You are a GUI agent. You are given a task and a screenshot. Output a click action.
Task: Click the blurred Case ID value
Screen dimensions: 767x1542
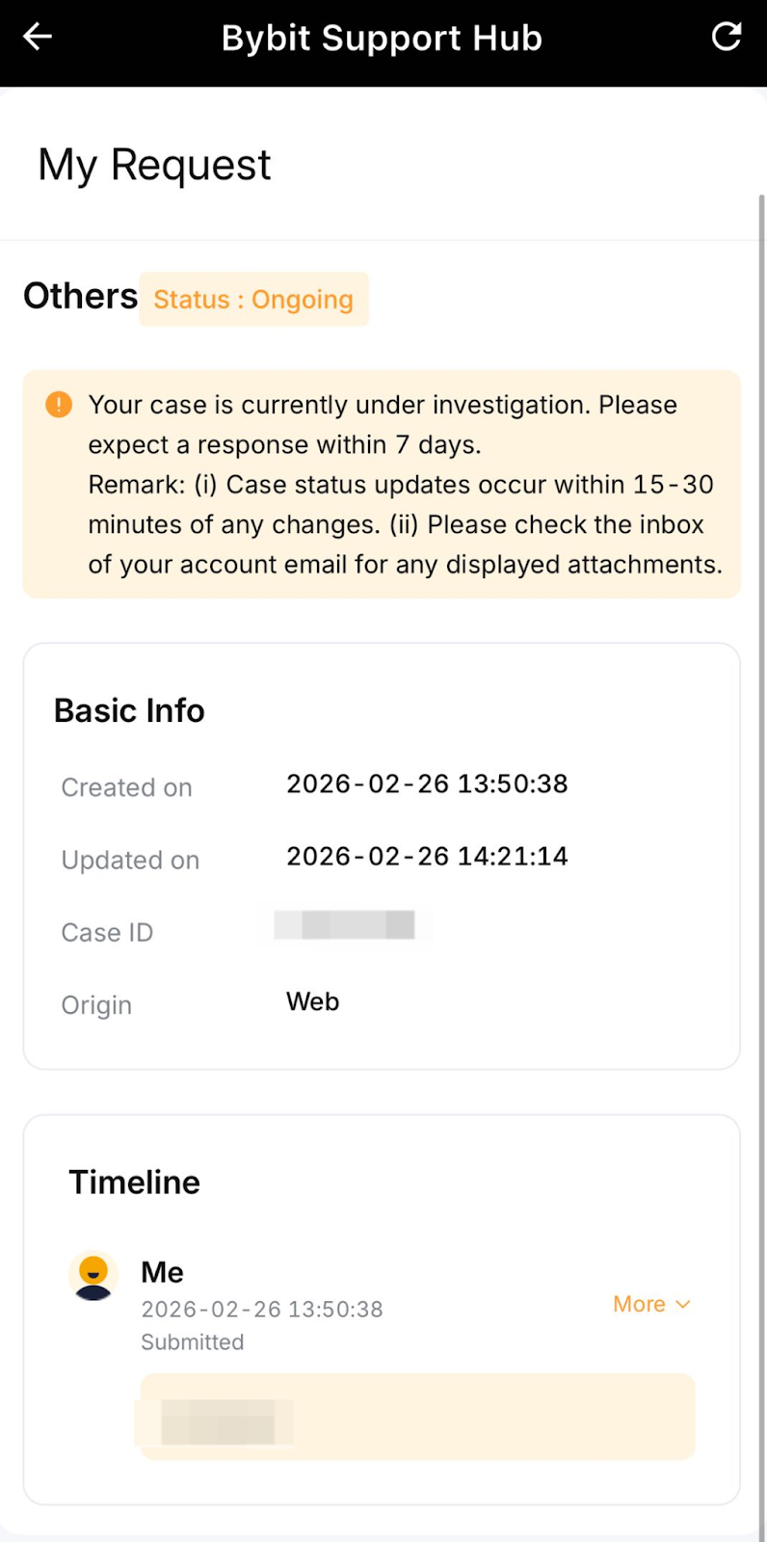click(x=345, y=925)
